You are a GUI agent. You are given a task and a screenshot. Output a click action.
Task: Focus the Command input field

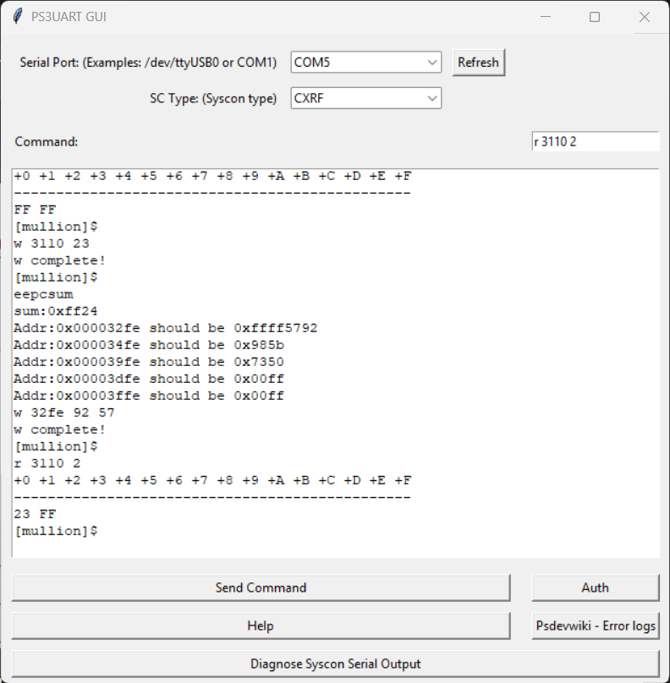tap(594, 142)
